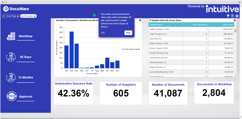Click the green tour hotspot dot

pyautogui.click(x=94, y=15)
